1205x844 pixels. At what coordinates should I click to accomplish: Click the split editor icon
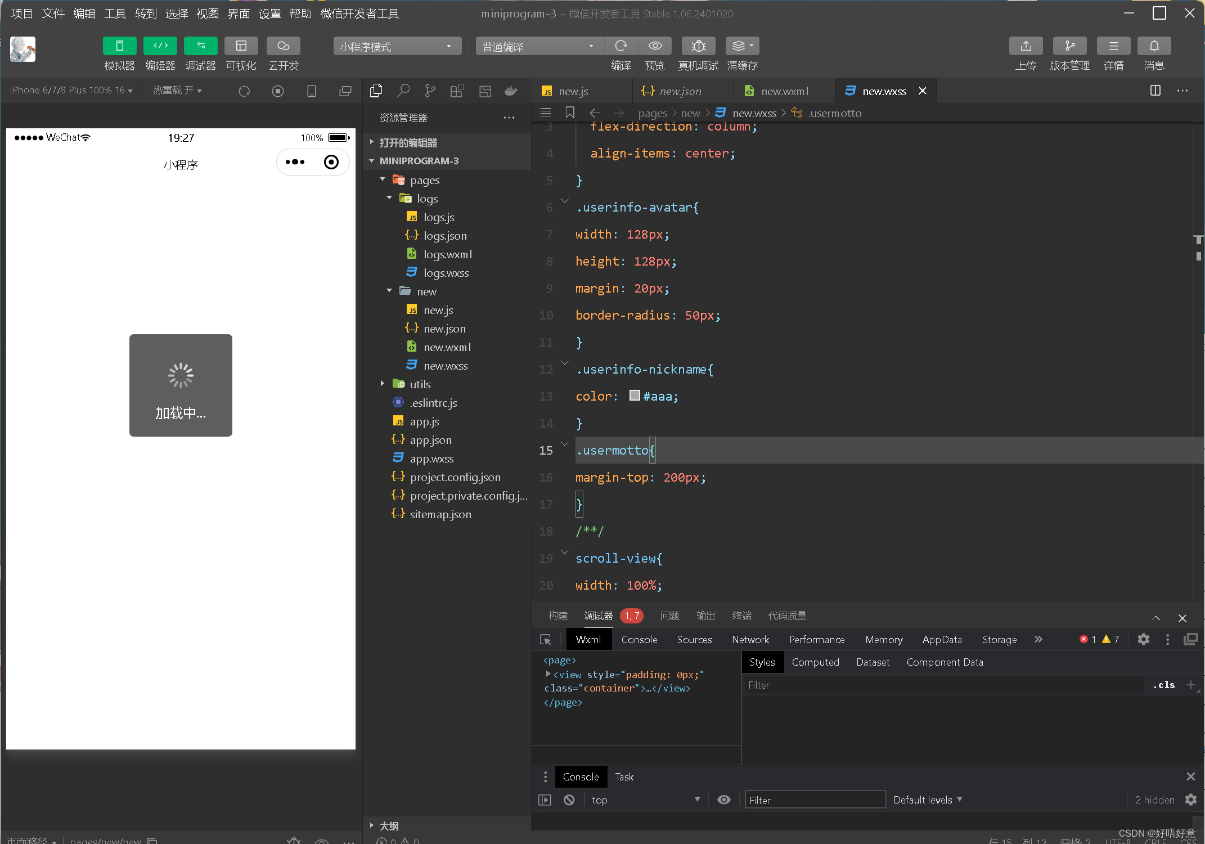coord(1155,91)
